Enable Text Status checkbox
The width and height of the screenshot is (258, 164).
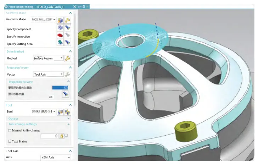point(10,141)
